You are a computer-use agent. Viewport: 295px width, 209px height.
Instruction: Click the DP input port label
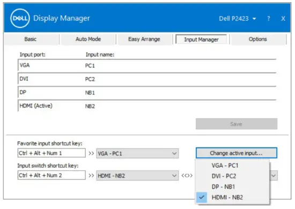23,92
